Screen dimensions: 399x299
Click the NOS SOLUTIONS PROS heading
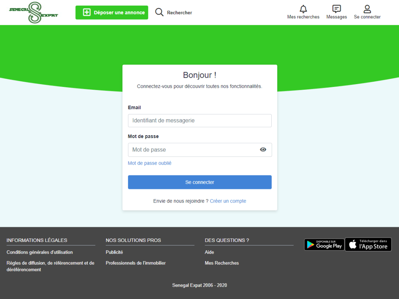(133, 240)
